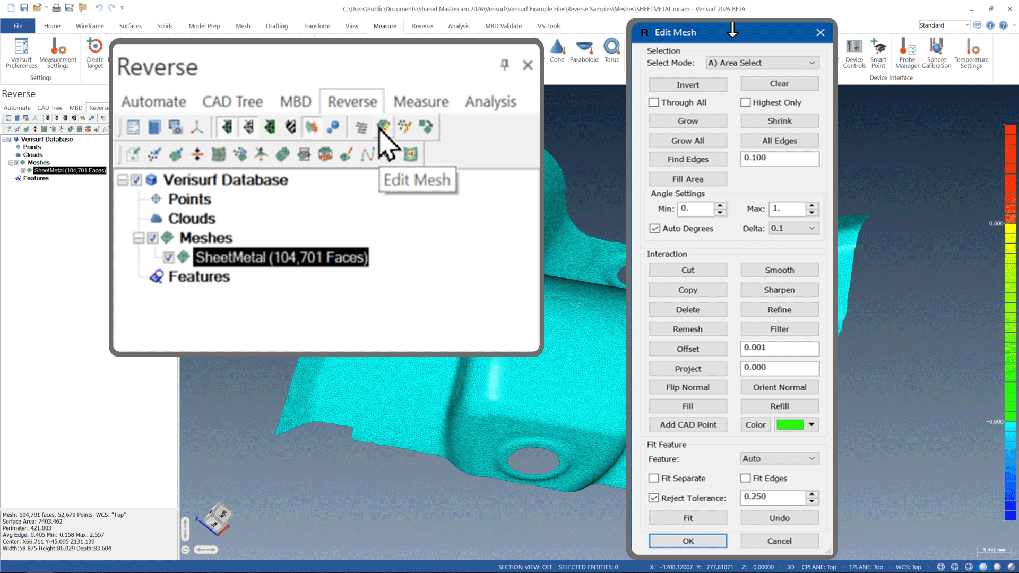Click the New file icon in quick access toolbar

click(11, 8)
